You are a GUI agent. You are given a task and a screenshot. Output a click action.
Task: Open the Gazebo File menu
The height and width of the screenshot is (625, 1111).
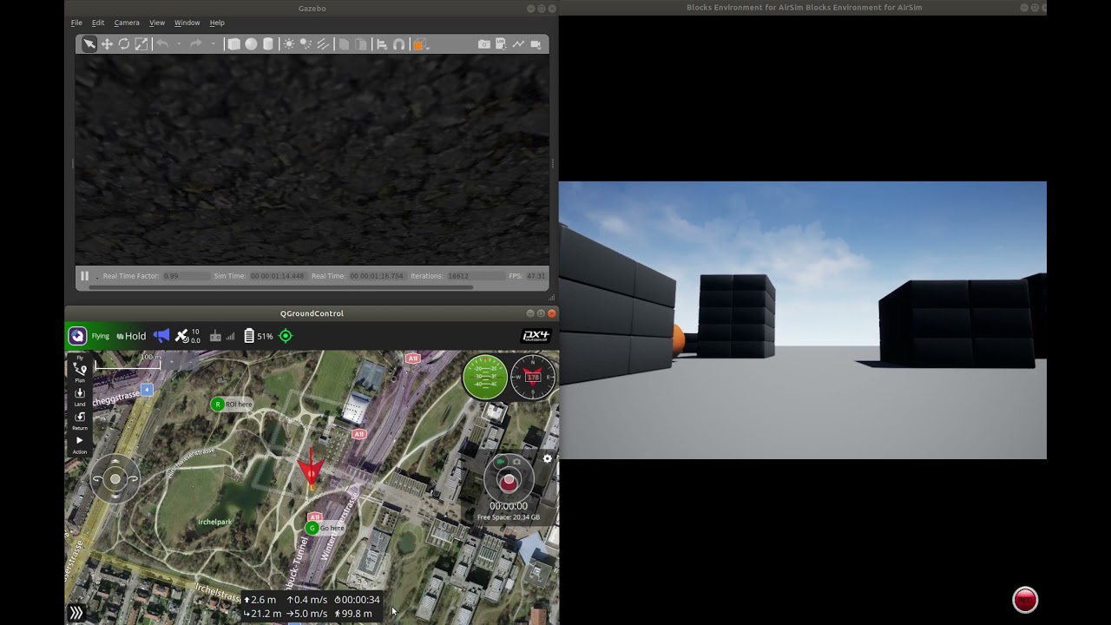coord(76,23)
